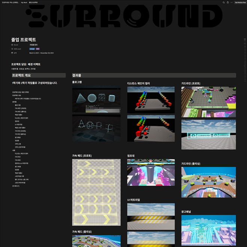Open 가드라인 [프로토] image with SURROUND panels
Screen dimensions: 247x247
(x=208, y=134)
